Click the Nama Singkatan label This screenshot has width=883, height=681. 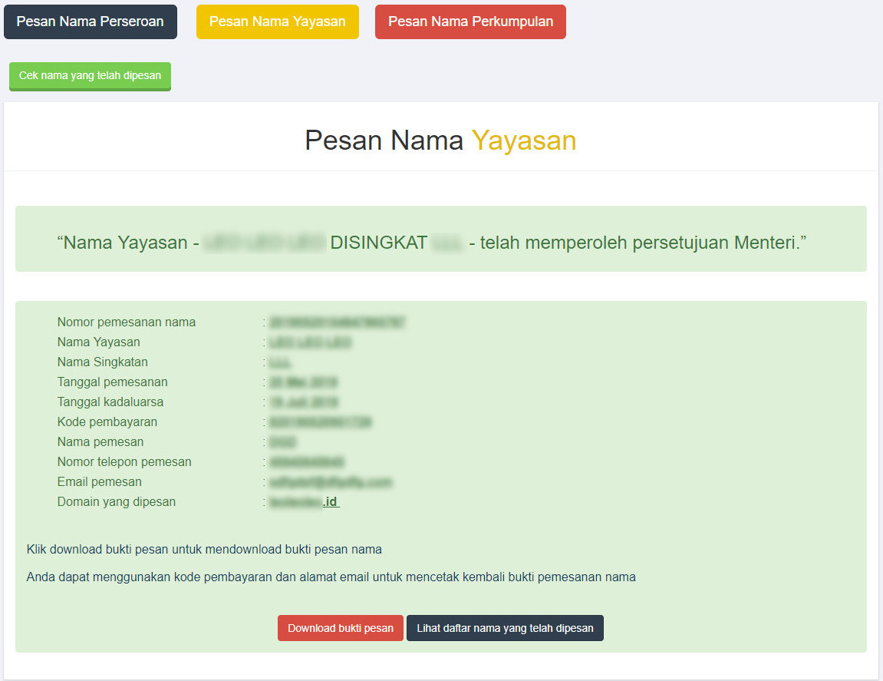pos(102,362)
